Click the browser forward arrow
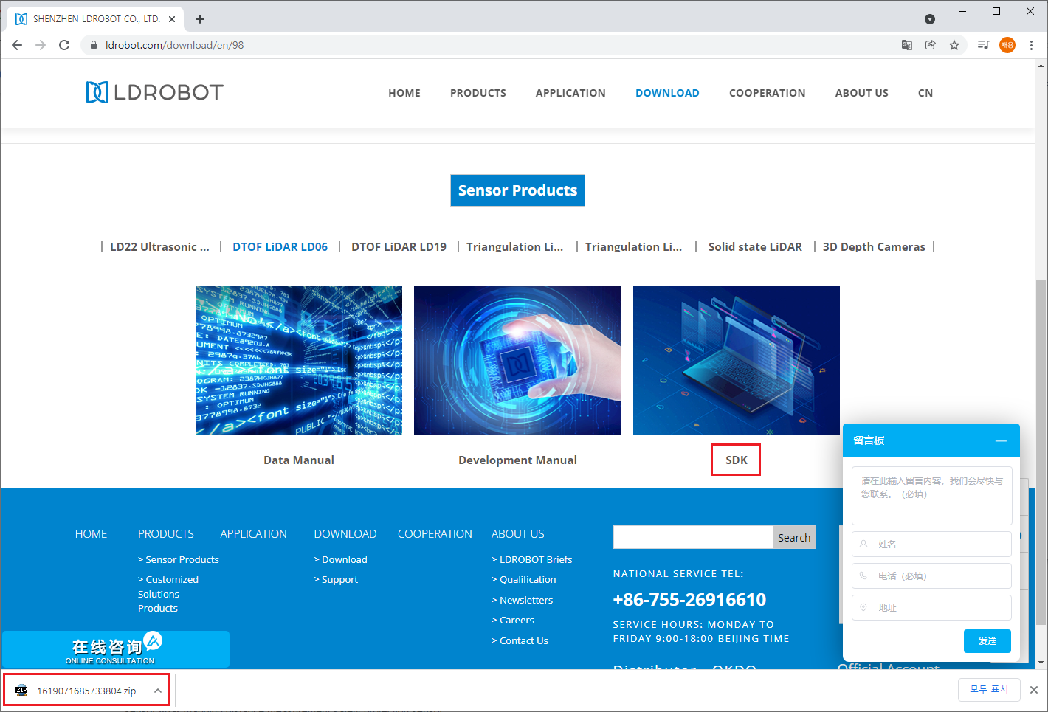Screen dimensions: 1048x712 click(x=41, y=45)
